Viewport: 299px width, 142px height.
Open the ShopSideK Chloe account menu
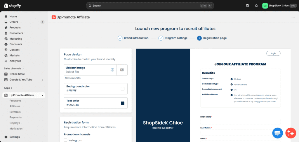point(279,6)
